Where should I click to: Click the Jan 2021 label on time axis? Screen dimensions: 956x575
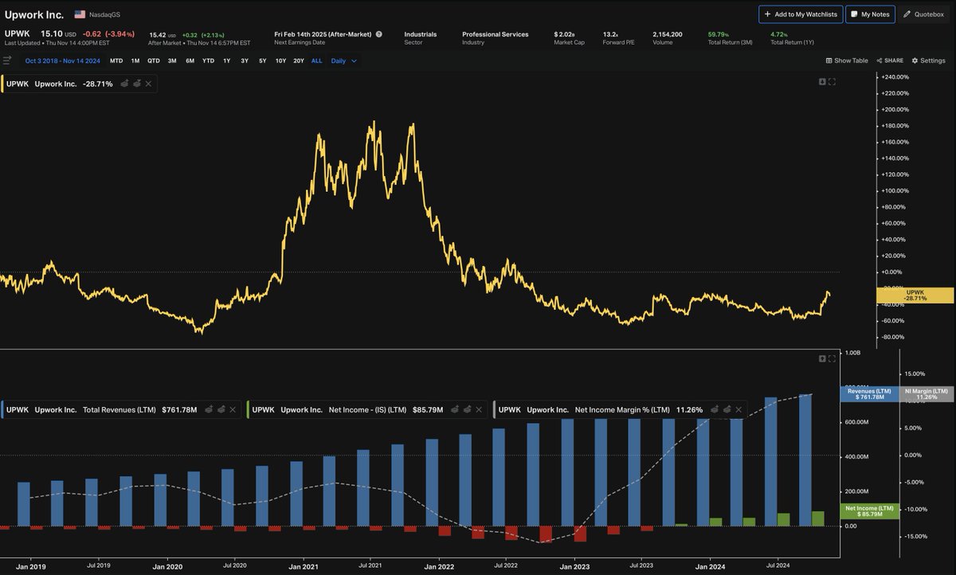point(304,567)
